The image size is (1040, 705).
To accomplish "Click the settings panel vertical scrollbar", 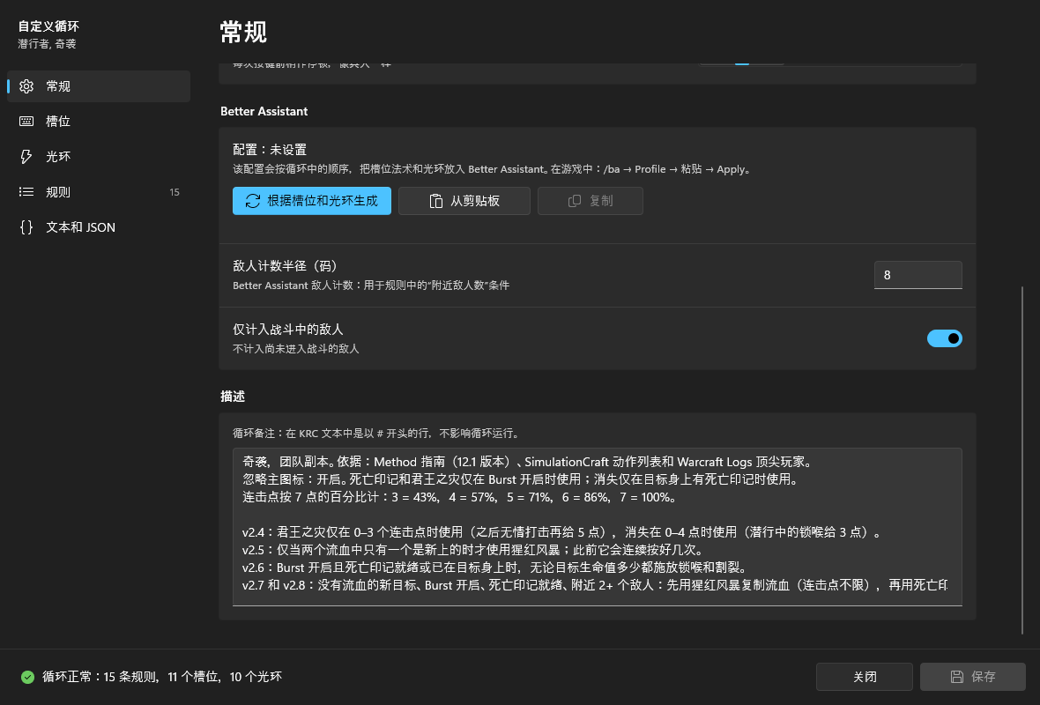I will pyautogui.click(x=1022, y=459).
